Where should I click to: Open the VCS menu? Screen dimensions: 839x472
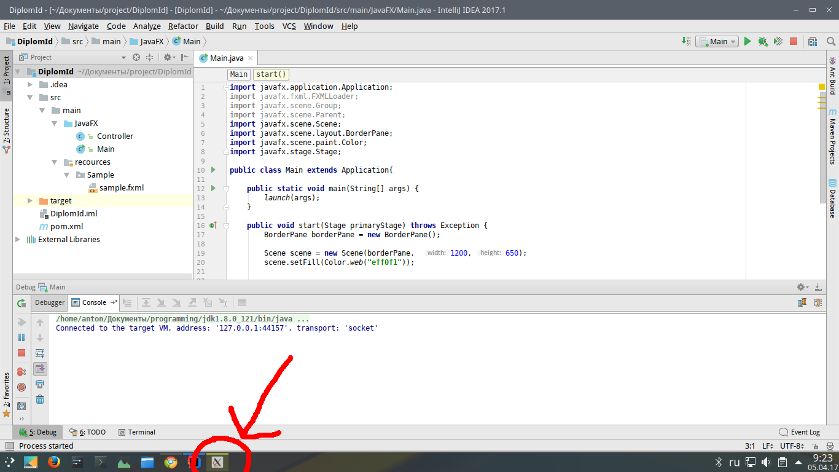pos(289,26)
